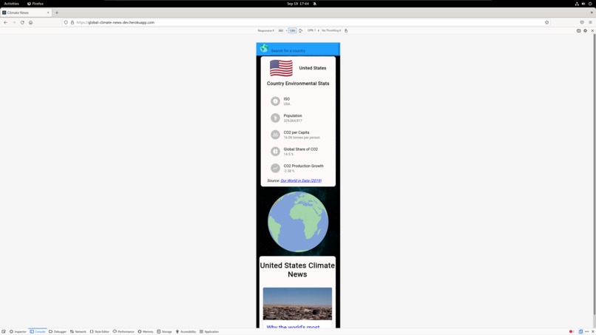Viewport: 596px width, 335px height.
Task: Click the United States flag image
Action: [x=281, y=68]
